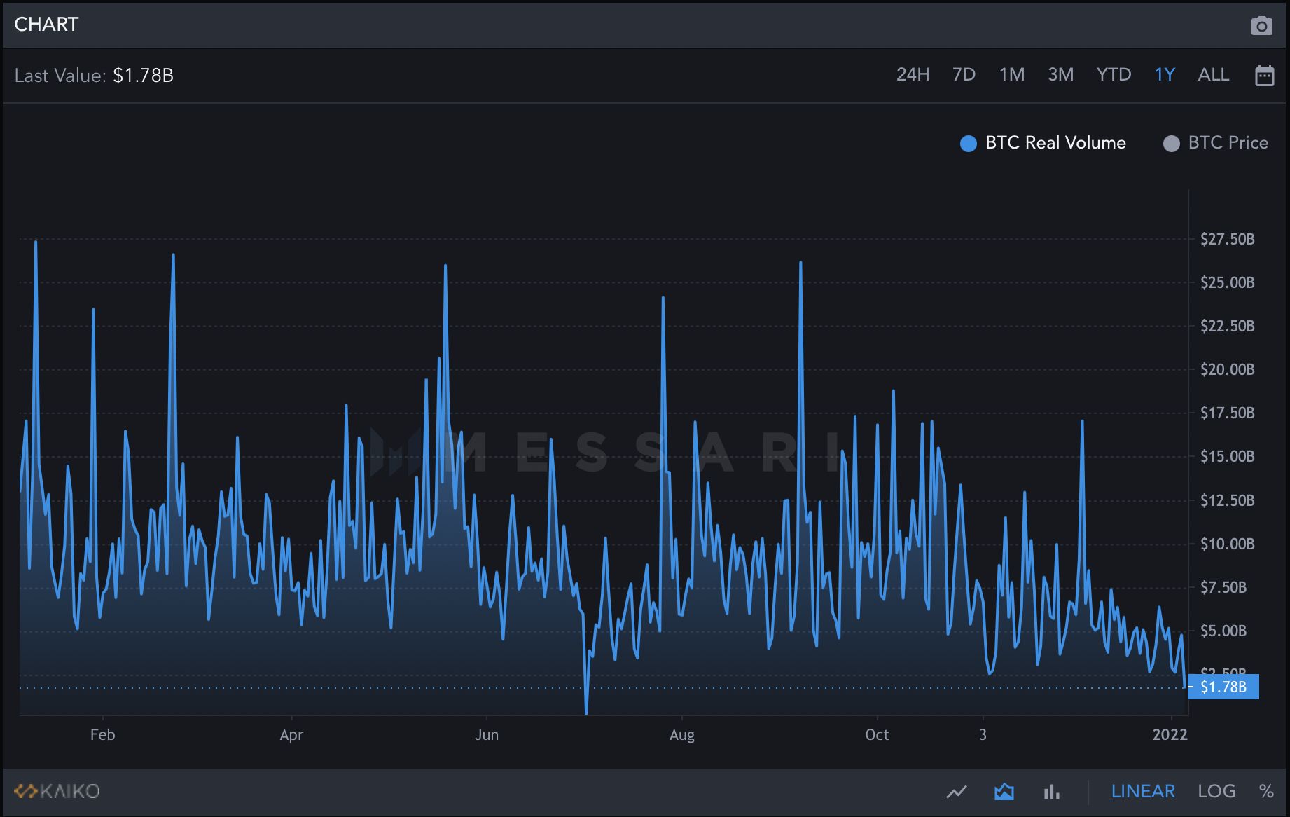This screenshot has width=1290, height=817.
Task: Enable LOG scale for the chart
Action: (1217, 791)
